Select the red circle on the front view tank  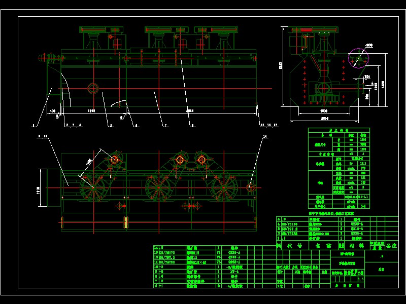[x=93, y=88]
